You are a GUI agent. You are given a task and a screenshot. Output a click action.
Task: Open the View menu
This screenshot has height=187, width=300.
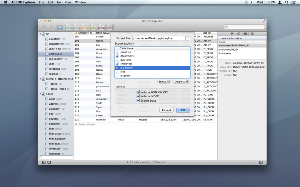[68, 2]
